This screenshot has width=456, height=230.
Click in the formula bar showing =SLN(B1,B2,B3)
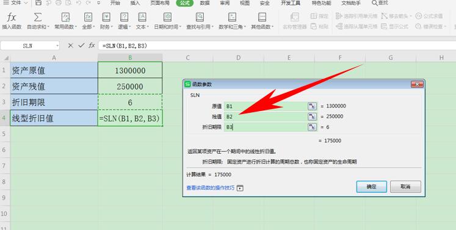click(277, 46)
